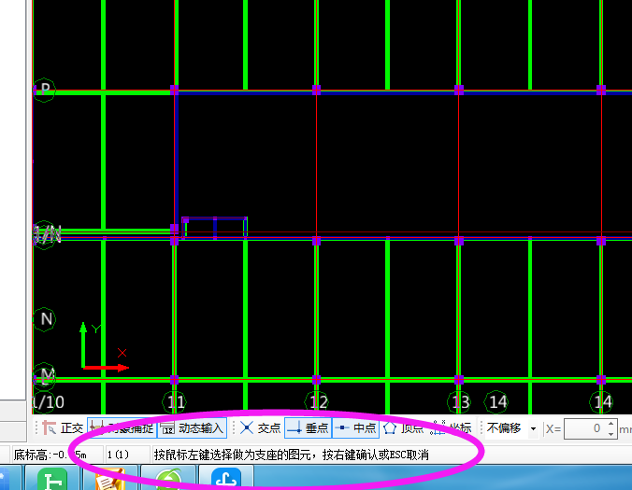Click the X= offset input field

coord(585,428)
